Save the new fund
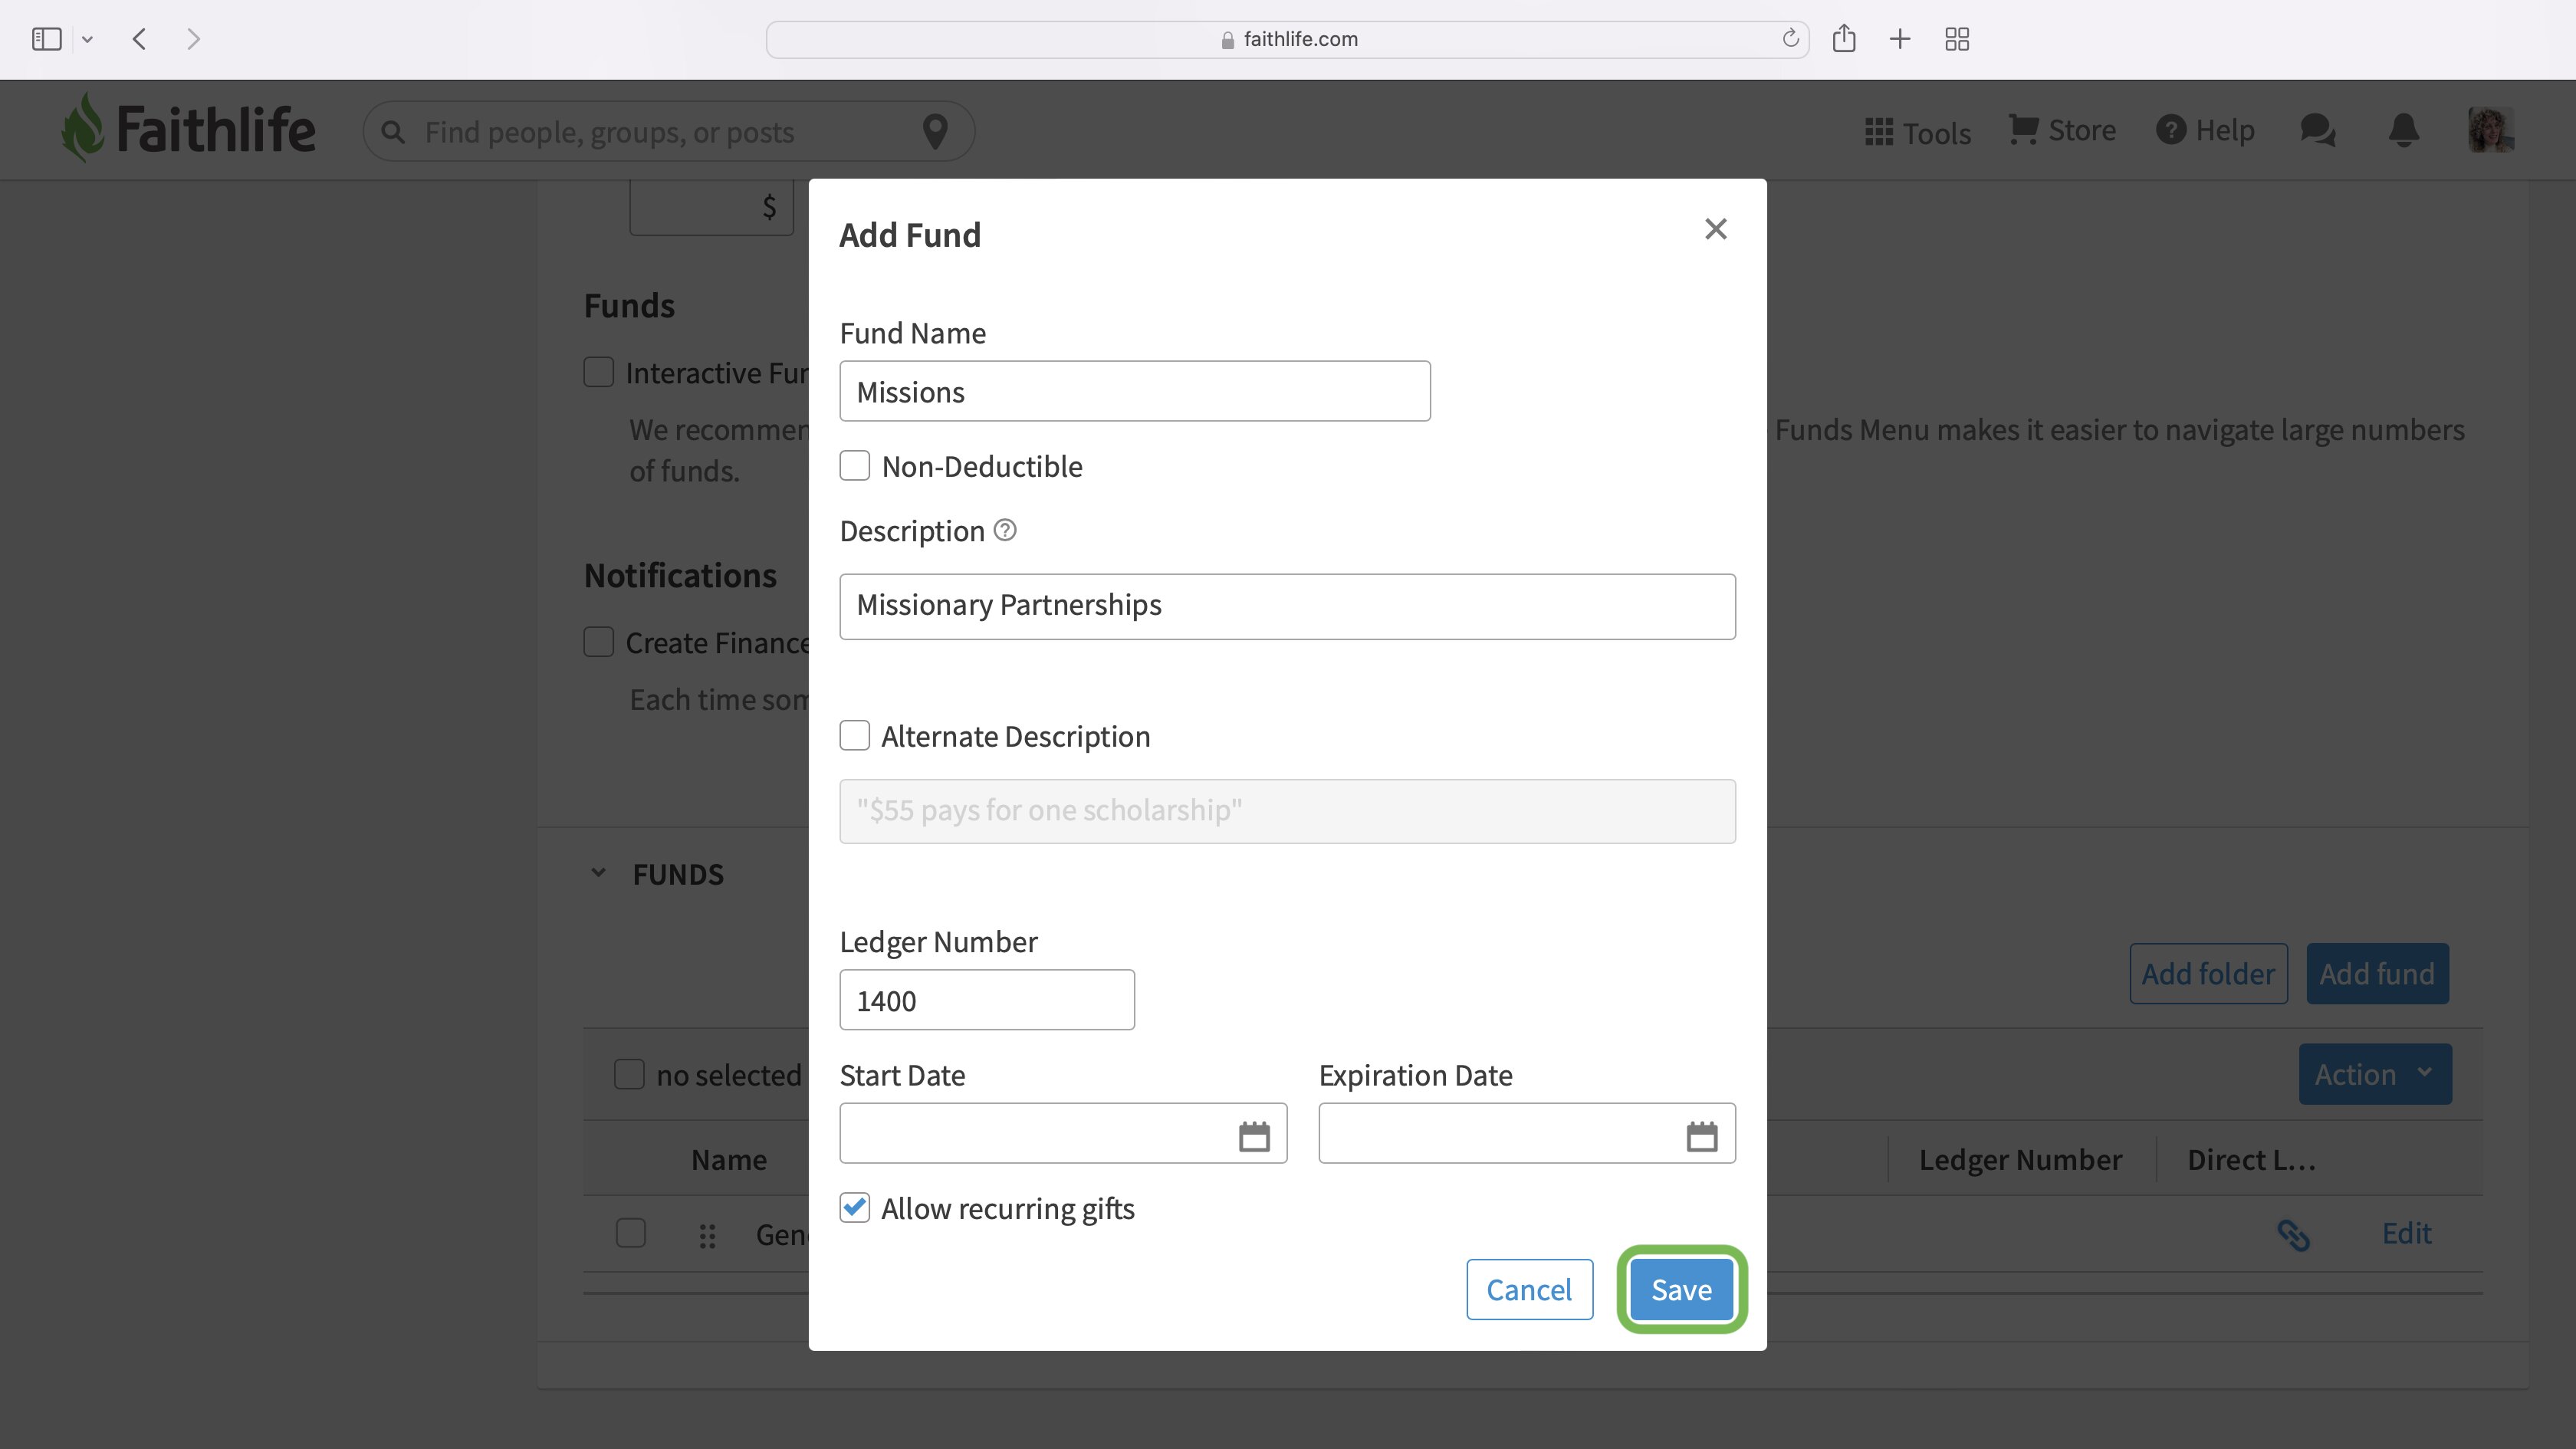The height and width of the screenshot is (1449, 2576). 1682,1289
